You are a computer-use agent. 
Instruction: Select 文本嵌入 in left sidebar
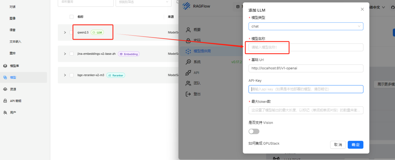15,42
